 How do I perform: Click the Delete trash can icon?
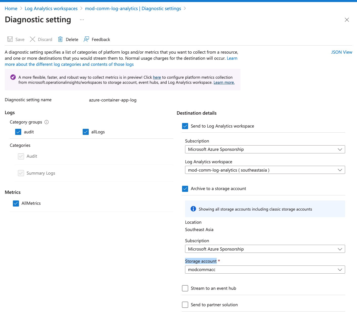pyautogui.click(x=60, y=39)
